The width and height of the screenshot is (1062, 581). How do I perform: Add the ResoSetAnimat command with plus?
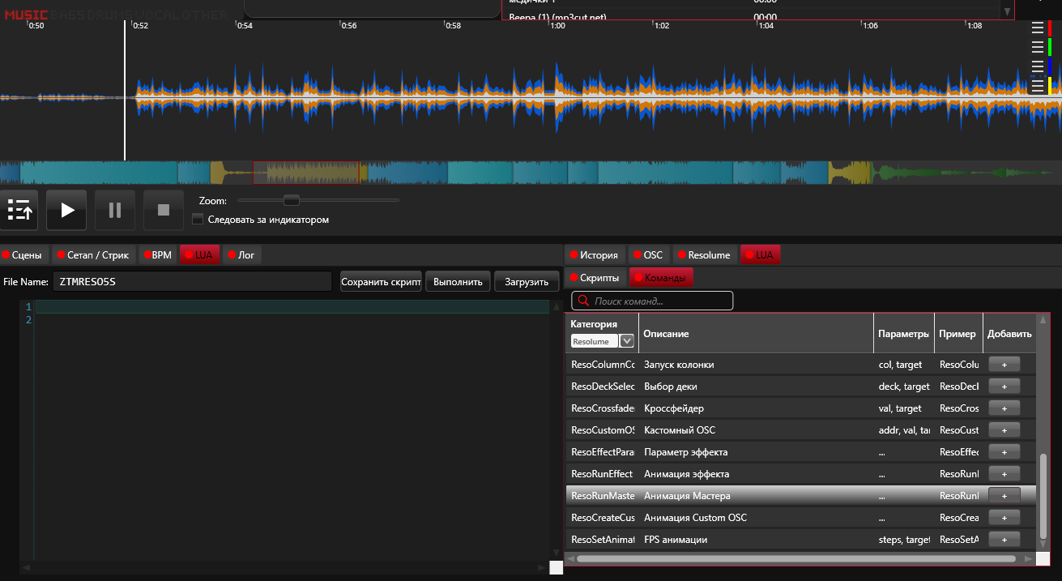tap(1004, 540)
